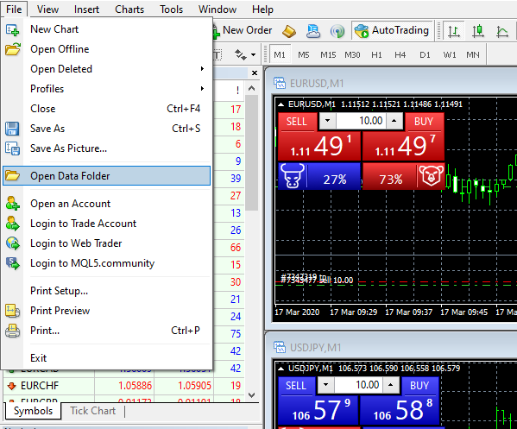Open the Tools menu
517x429 pixels.
pyautogui.click(x=171, y=9)
